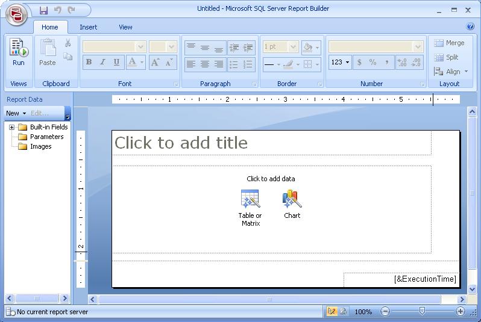The height and width of the screenshot is (322, 481).
Task: Apply bulleted list
Action: (234, 64)
